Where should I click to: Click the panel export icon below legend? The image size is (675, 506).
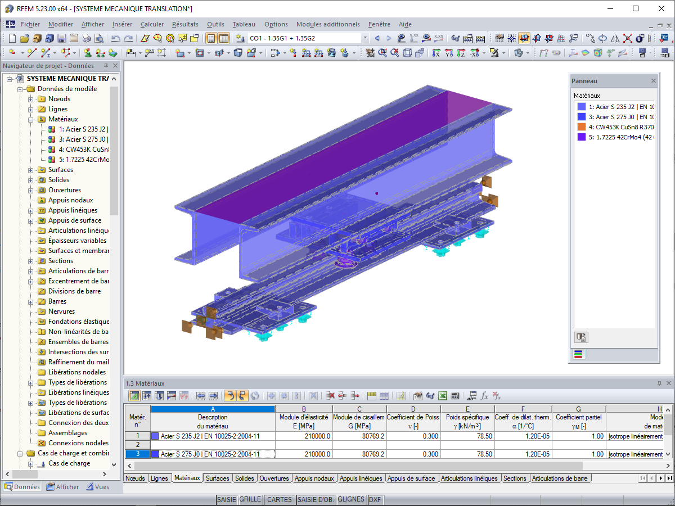(x=581, y=337)
